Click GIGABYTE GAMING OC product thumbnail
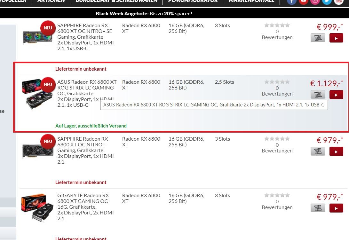Viewport: 349px width, 240px height. 37,208
